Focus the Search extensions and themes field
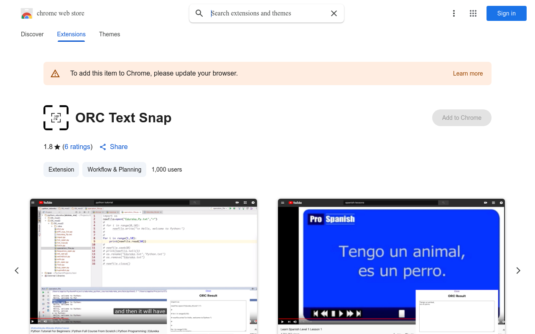This screenshot has width=535, height=334. [x=267, y=13]
